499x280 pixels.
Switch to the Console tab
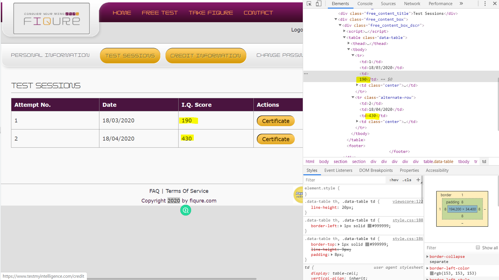tap(365, 3)
